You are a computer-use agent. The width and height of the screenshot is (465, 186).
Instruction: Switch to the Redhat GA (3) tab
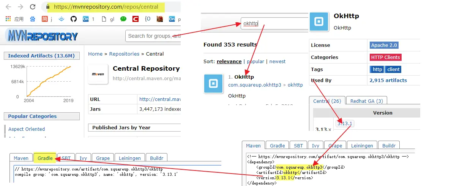[366, 101]
